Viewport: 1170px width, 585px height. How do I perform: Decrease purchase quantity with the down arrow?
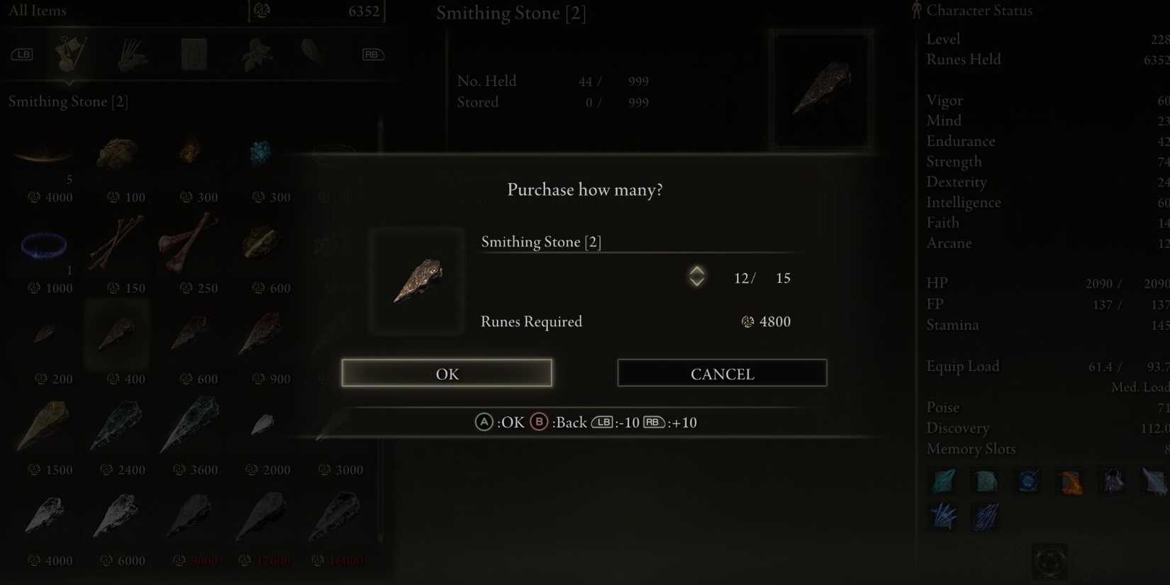tap(697, 282)
